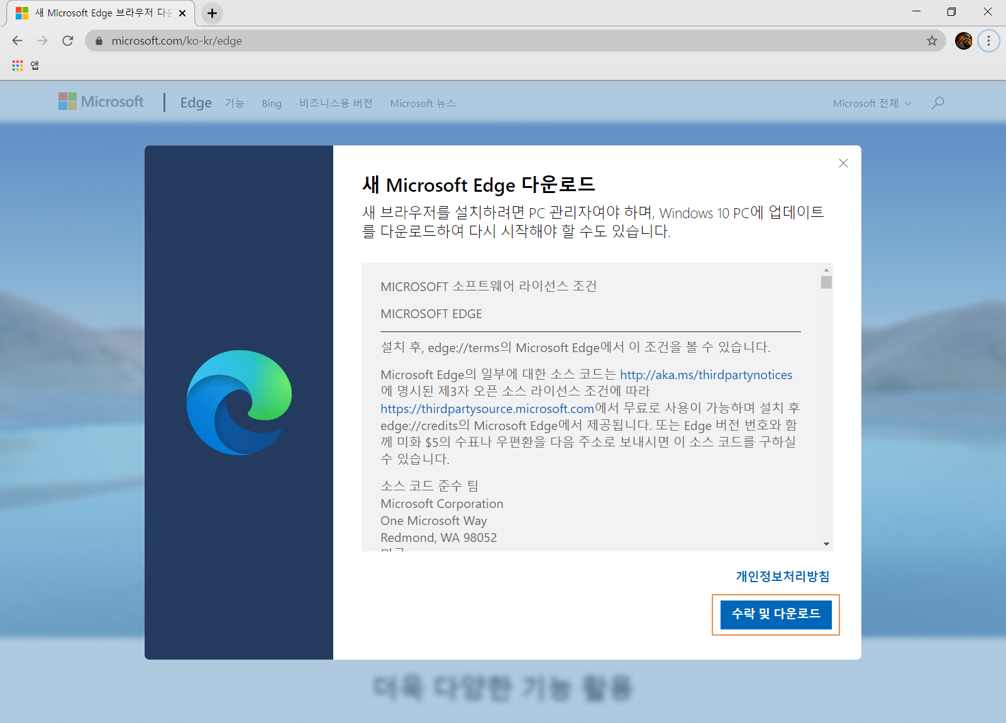Open the Edge menu link in header
This screenshot has height=723, width=1006.
click(196, 102)
